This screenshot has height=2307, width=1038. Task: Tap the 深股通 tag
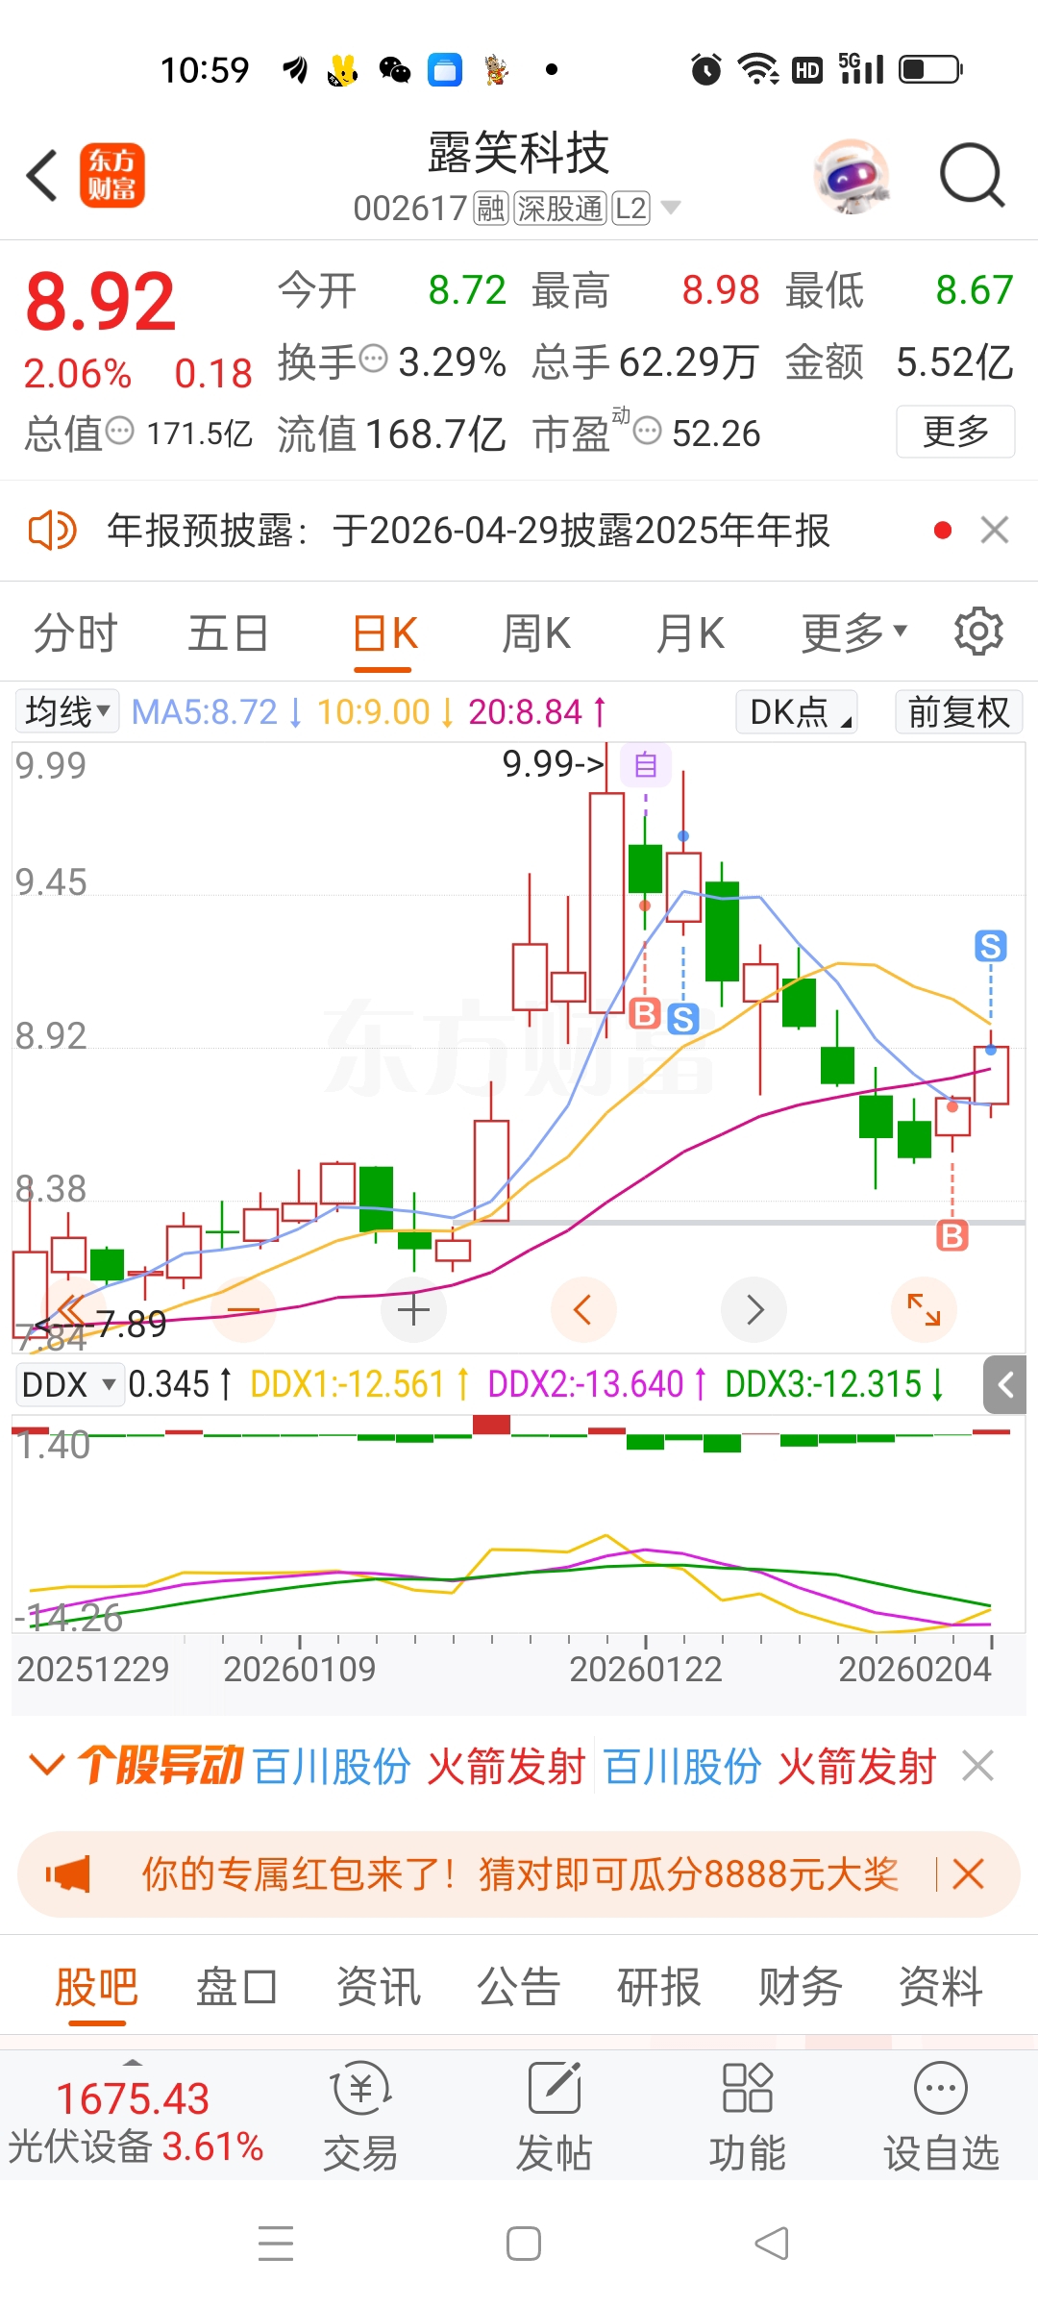560,208
